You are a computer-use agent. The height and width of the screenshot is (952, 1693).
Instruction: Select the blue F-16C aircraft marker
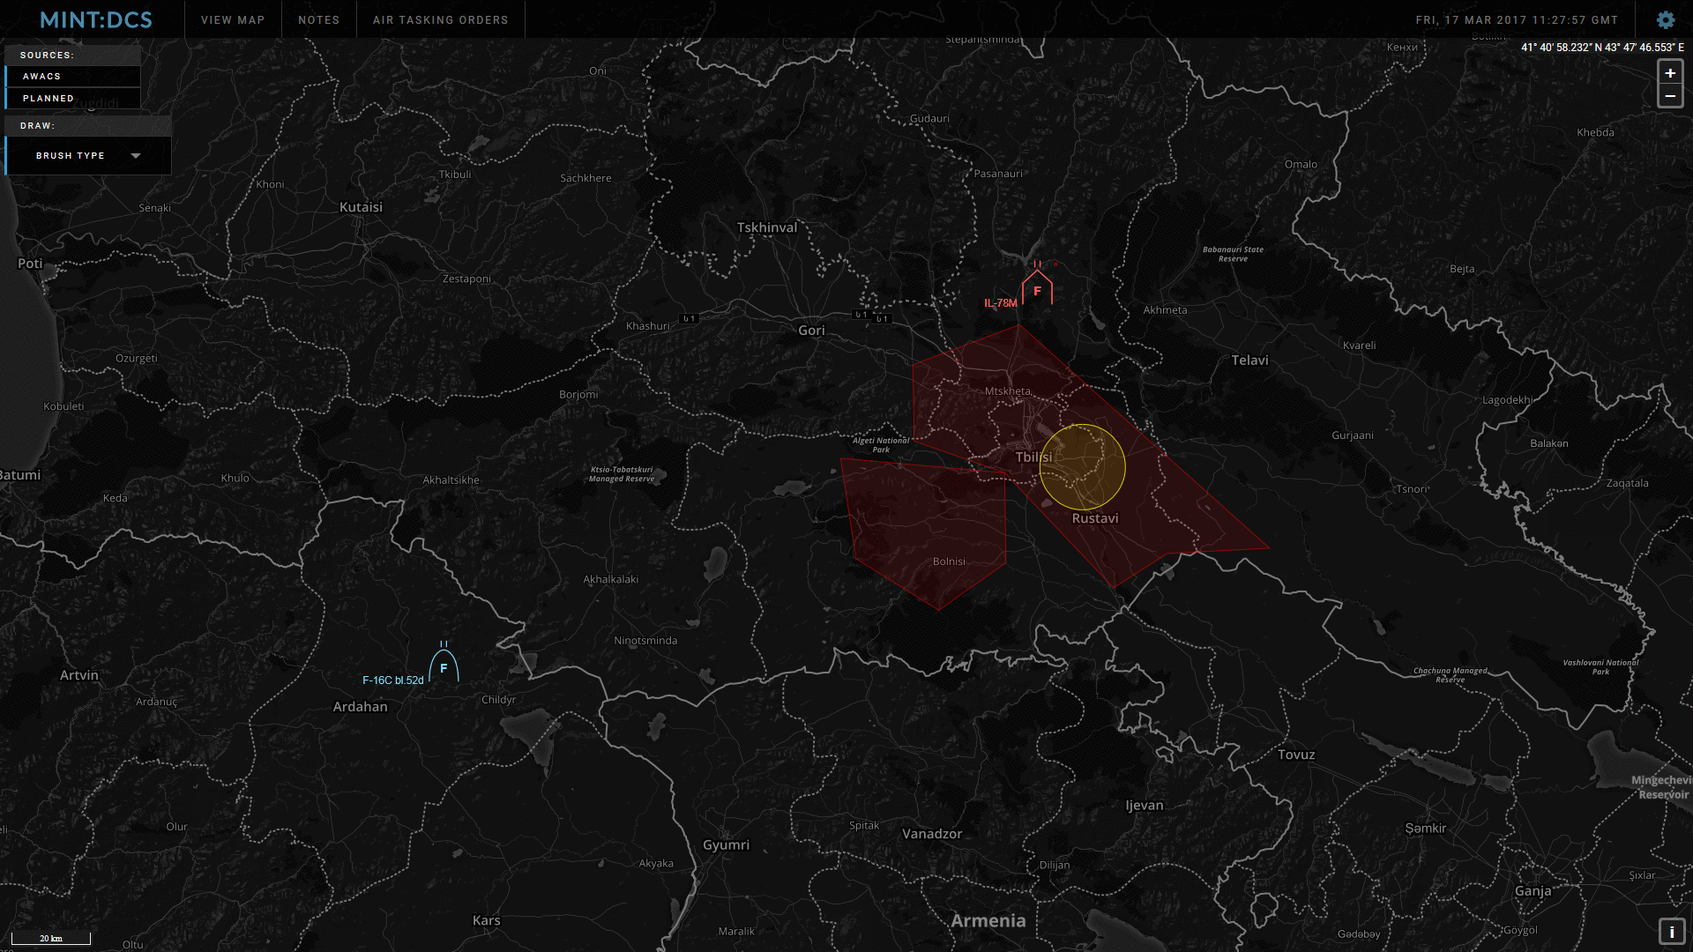[x=444, y=666]
